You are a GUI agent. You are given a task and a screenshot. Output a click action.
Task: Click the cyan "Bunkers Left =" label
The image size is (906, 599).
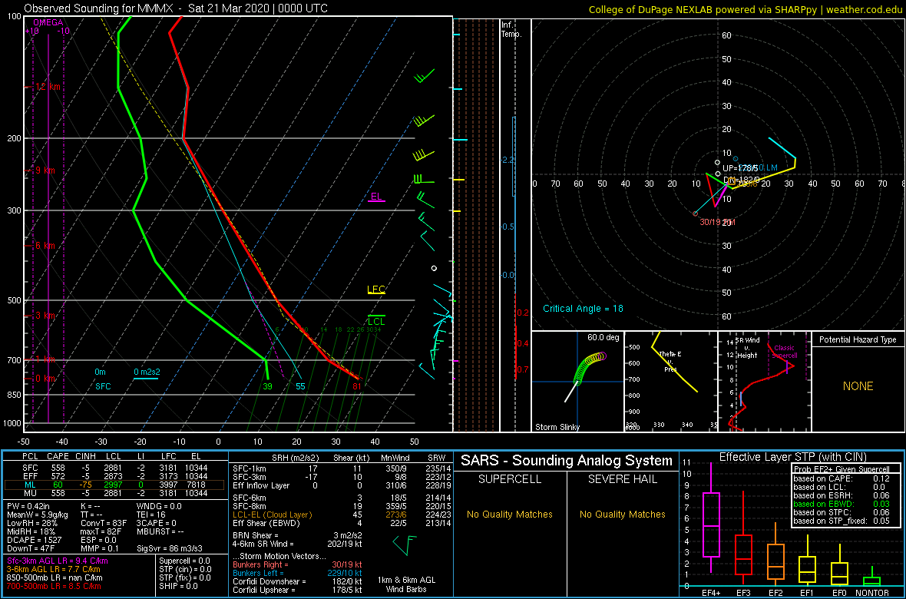click(x=260, y=572)
